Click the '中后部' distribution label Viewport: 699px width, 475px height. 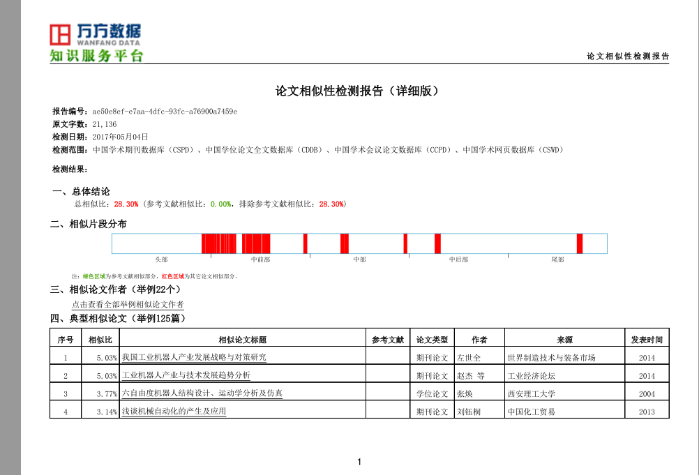[458, 259]
